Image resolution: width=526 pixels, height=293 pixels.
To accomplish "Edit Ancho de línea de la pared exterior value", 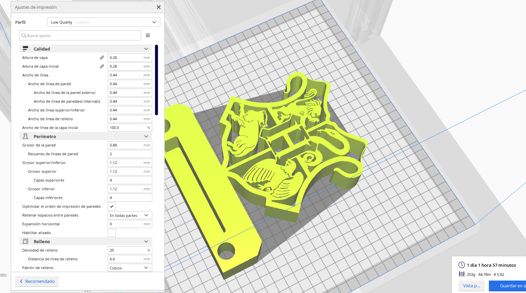I will click(x=130, y=93).
